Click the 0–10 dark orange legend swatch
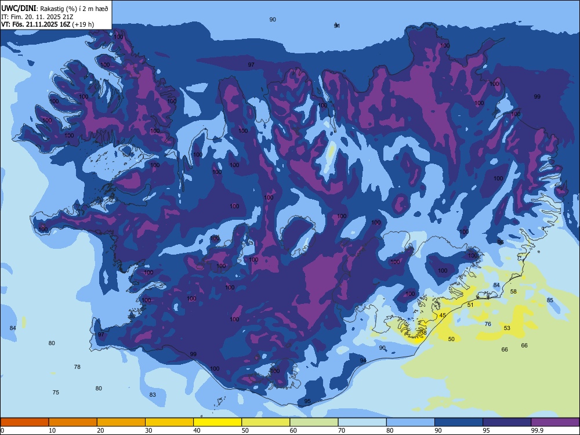This screenshot has height=435, width=580. (x=24, y=422)
